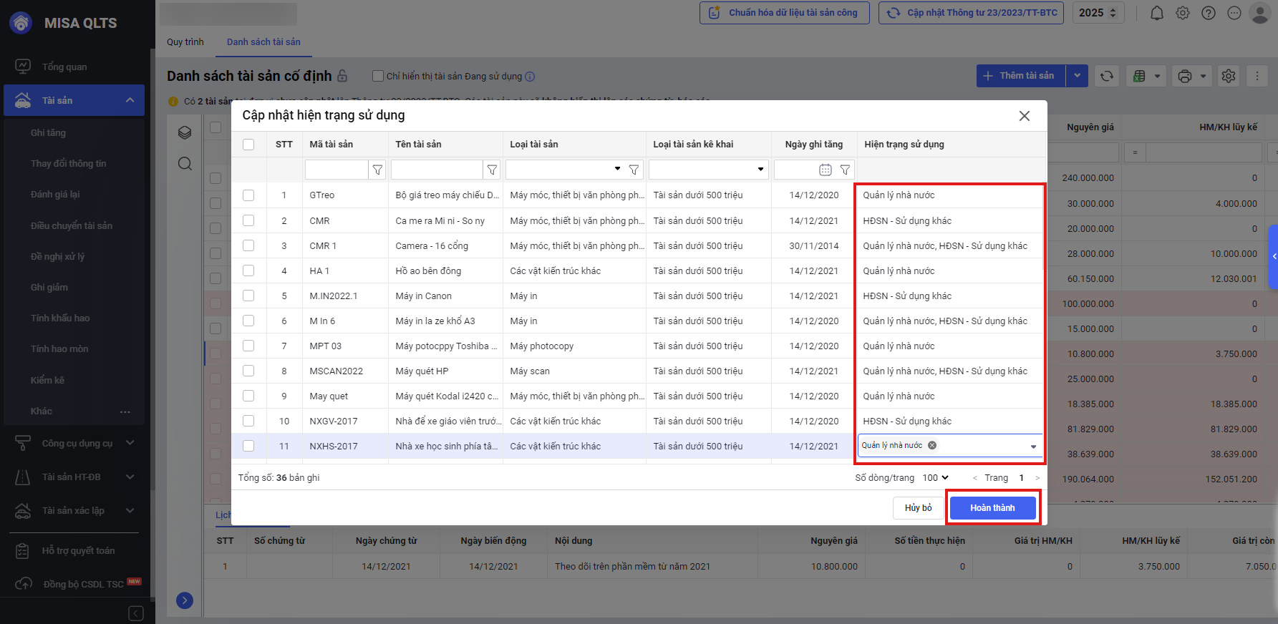Open the table settings gear icon
Image resolution: width=1278 pixels, height=624 pixels.
(1229, 76)
